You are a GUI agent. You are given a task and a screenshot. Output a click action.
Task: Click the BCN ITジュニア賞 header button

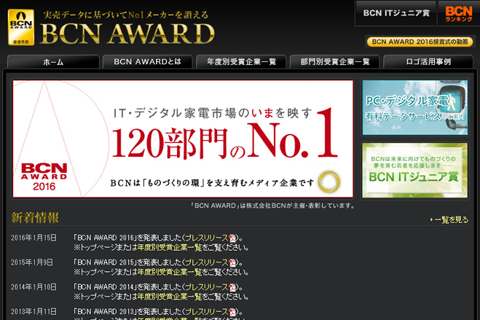(x=396, y=13)
